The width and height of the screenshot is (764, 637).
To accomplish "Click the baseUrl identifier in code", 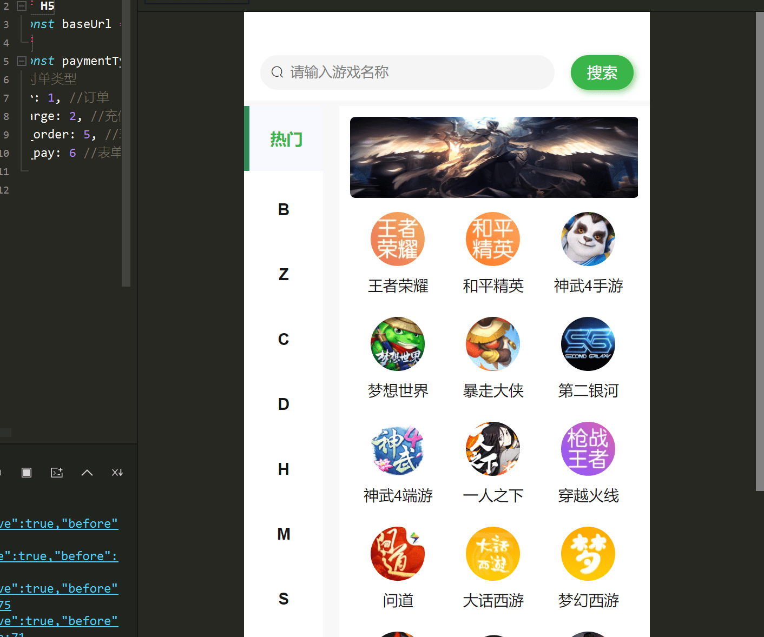I will pyautogui.click(x=87, y=24).
